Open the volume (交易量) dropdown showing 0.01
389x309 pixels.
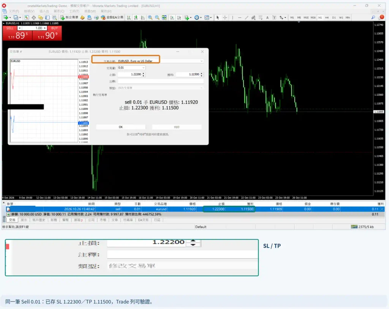(131, 68)
